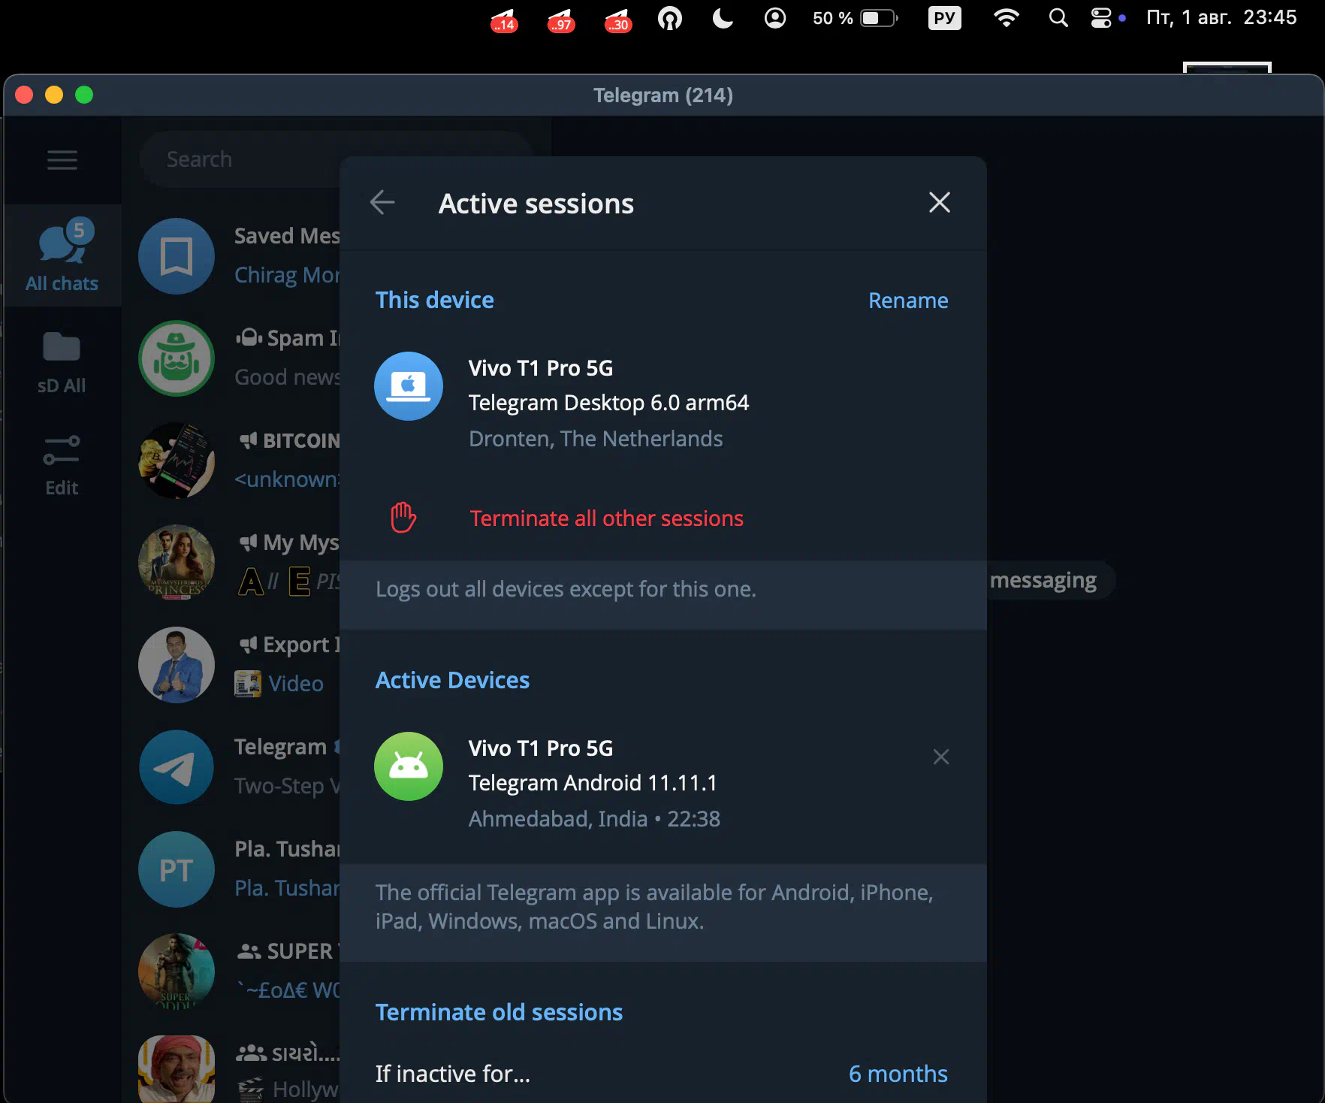Click Edit folders in sidebar
1325x1103 pixels.
click(62, 466)
